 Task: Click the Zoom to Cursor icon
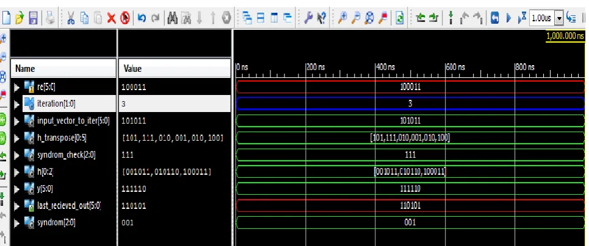[383, 17]
